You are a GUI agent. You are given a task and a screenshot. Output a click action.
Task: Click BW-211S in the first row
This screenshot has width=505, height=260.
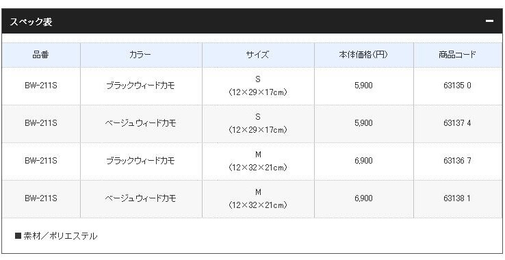coord(41,86)
